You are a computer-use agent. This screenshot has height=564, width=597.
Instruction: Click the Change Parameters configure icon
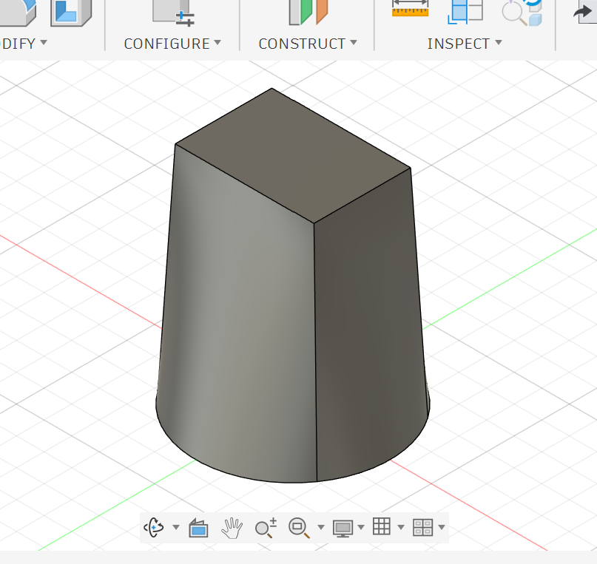(174, 13)
